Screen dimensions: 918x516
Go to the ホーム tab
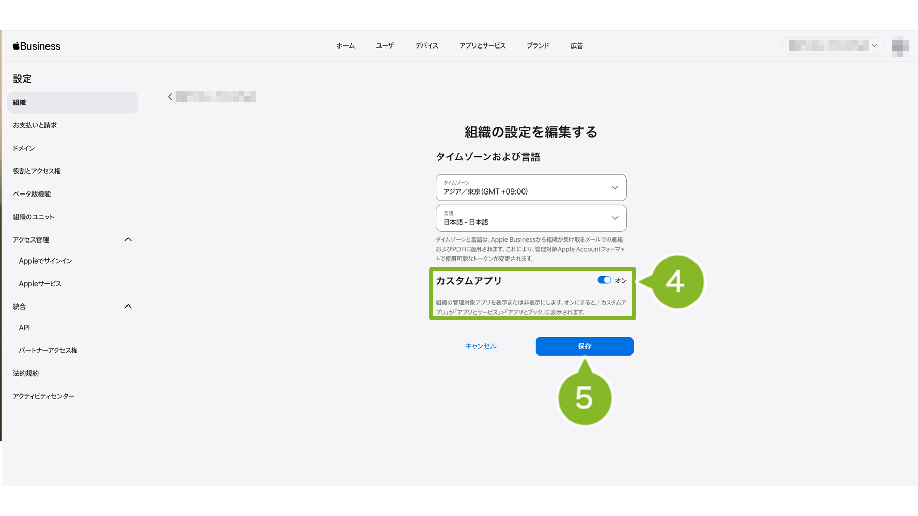coord(345,46)
